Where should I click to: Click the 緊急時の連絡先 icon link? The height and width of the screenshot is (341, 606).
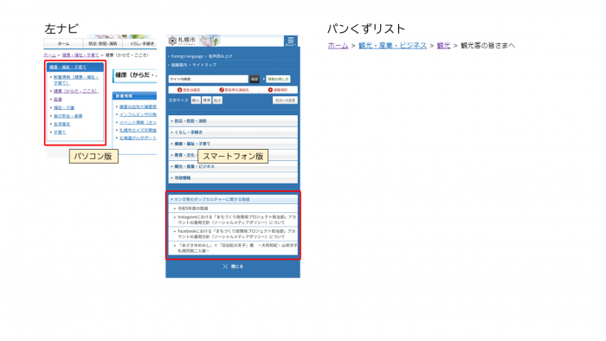pyautogui.click(x=234, y=90)
